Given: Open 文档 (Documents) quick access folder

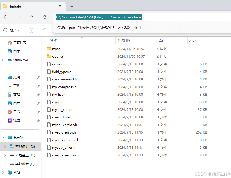Looking at the screenshot, I should (x=14, y=95).
